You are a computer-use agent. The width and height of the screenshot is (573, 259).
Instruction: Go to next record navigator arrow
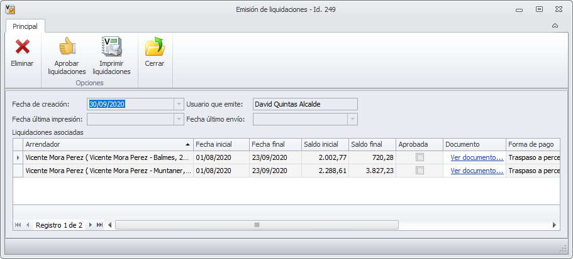coord(91,225)
